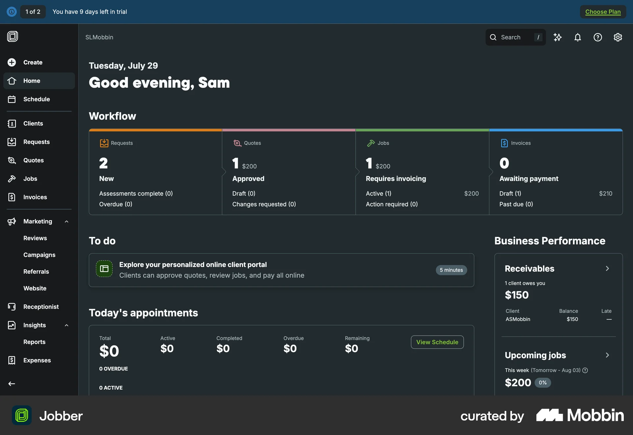The image size is (633, 435).
Task: Open Reports under the Insights section
Action: pyautogui.click(x=34, y=342)
